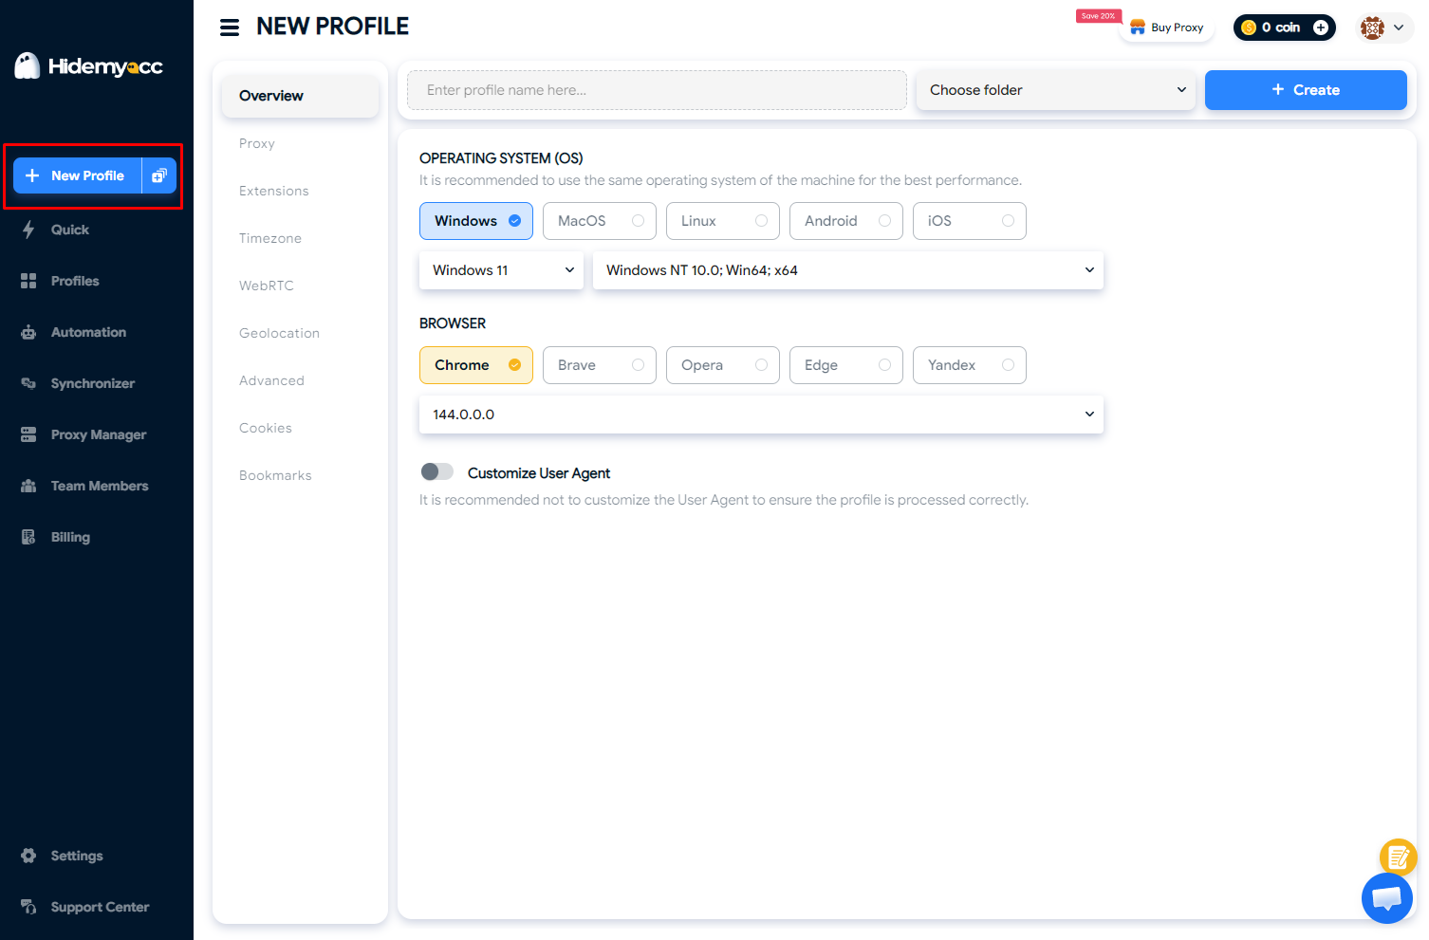Click the profile name input field

click(x=657, y=90)
